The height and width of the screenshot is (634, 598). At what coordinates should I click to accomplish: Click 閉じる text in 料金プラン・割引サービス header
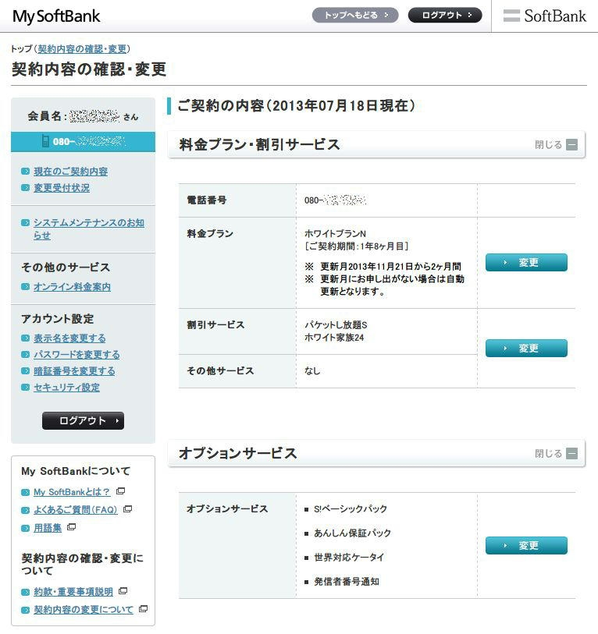tap(548, 144)
